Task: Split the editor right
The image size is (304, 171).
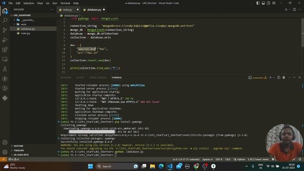Action: click(x=294, y=9)
